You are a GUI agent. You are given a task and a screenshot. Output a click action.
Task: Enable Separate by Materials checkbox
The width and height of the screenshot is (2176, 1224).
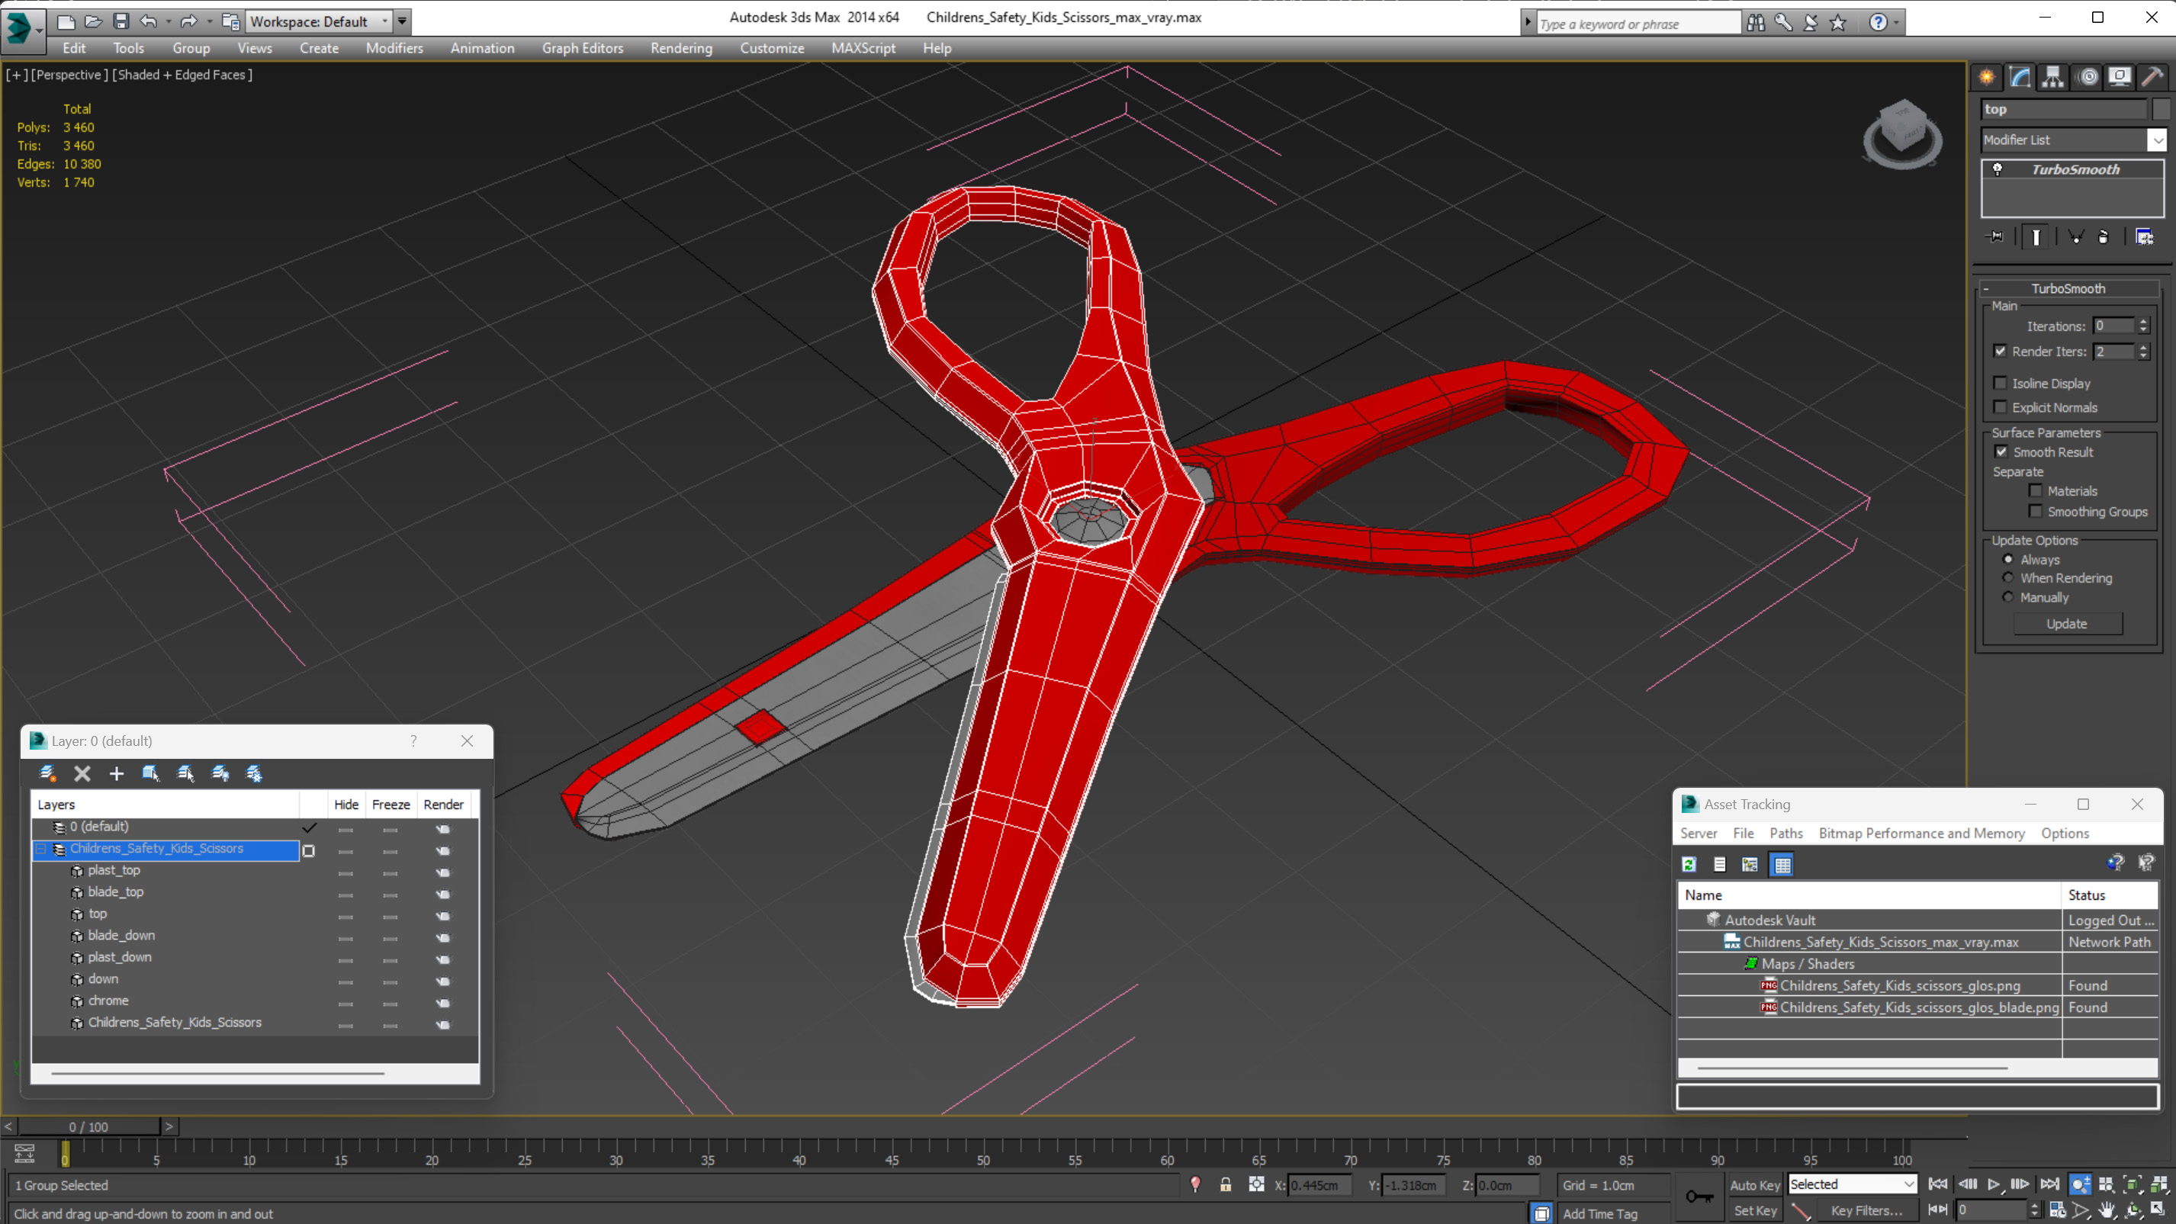pos(2035,490)
